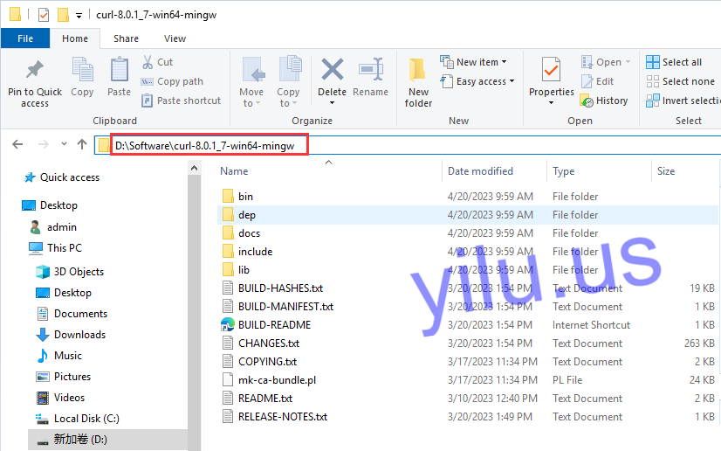The image size is (721, 451).
Task: Click Select none in ribbon
Action: click(x=681, y=81)
